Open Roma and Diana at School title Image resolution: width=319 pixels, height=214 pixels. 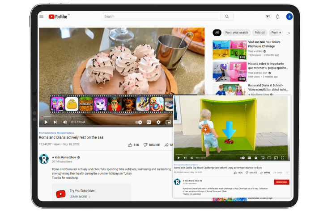click(x=268, y=87)
